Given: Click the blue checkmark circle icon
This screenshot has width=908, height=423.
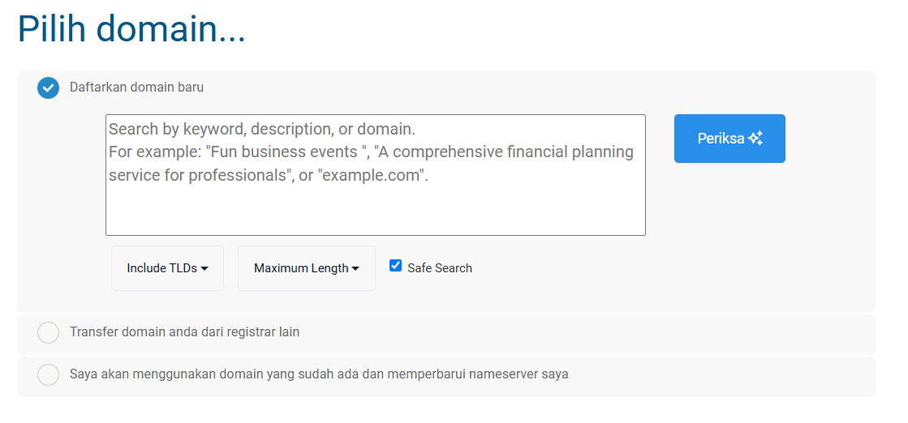Looking at the screenshot, I should point(48,88).
